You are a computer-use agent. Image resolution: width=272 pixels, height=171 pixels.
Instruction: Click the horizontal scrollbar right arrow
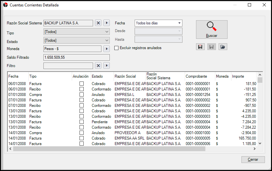pos(255,149)
